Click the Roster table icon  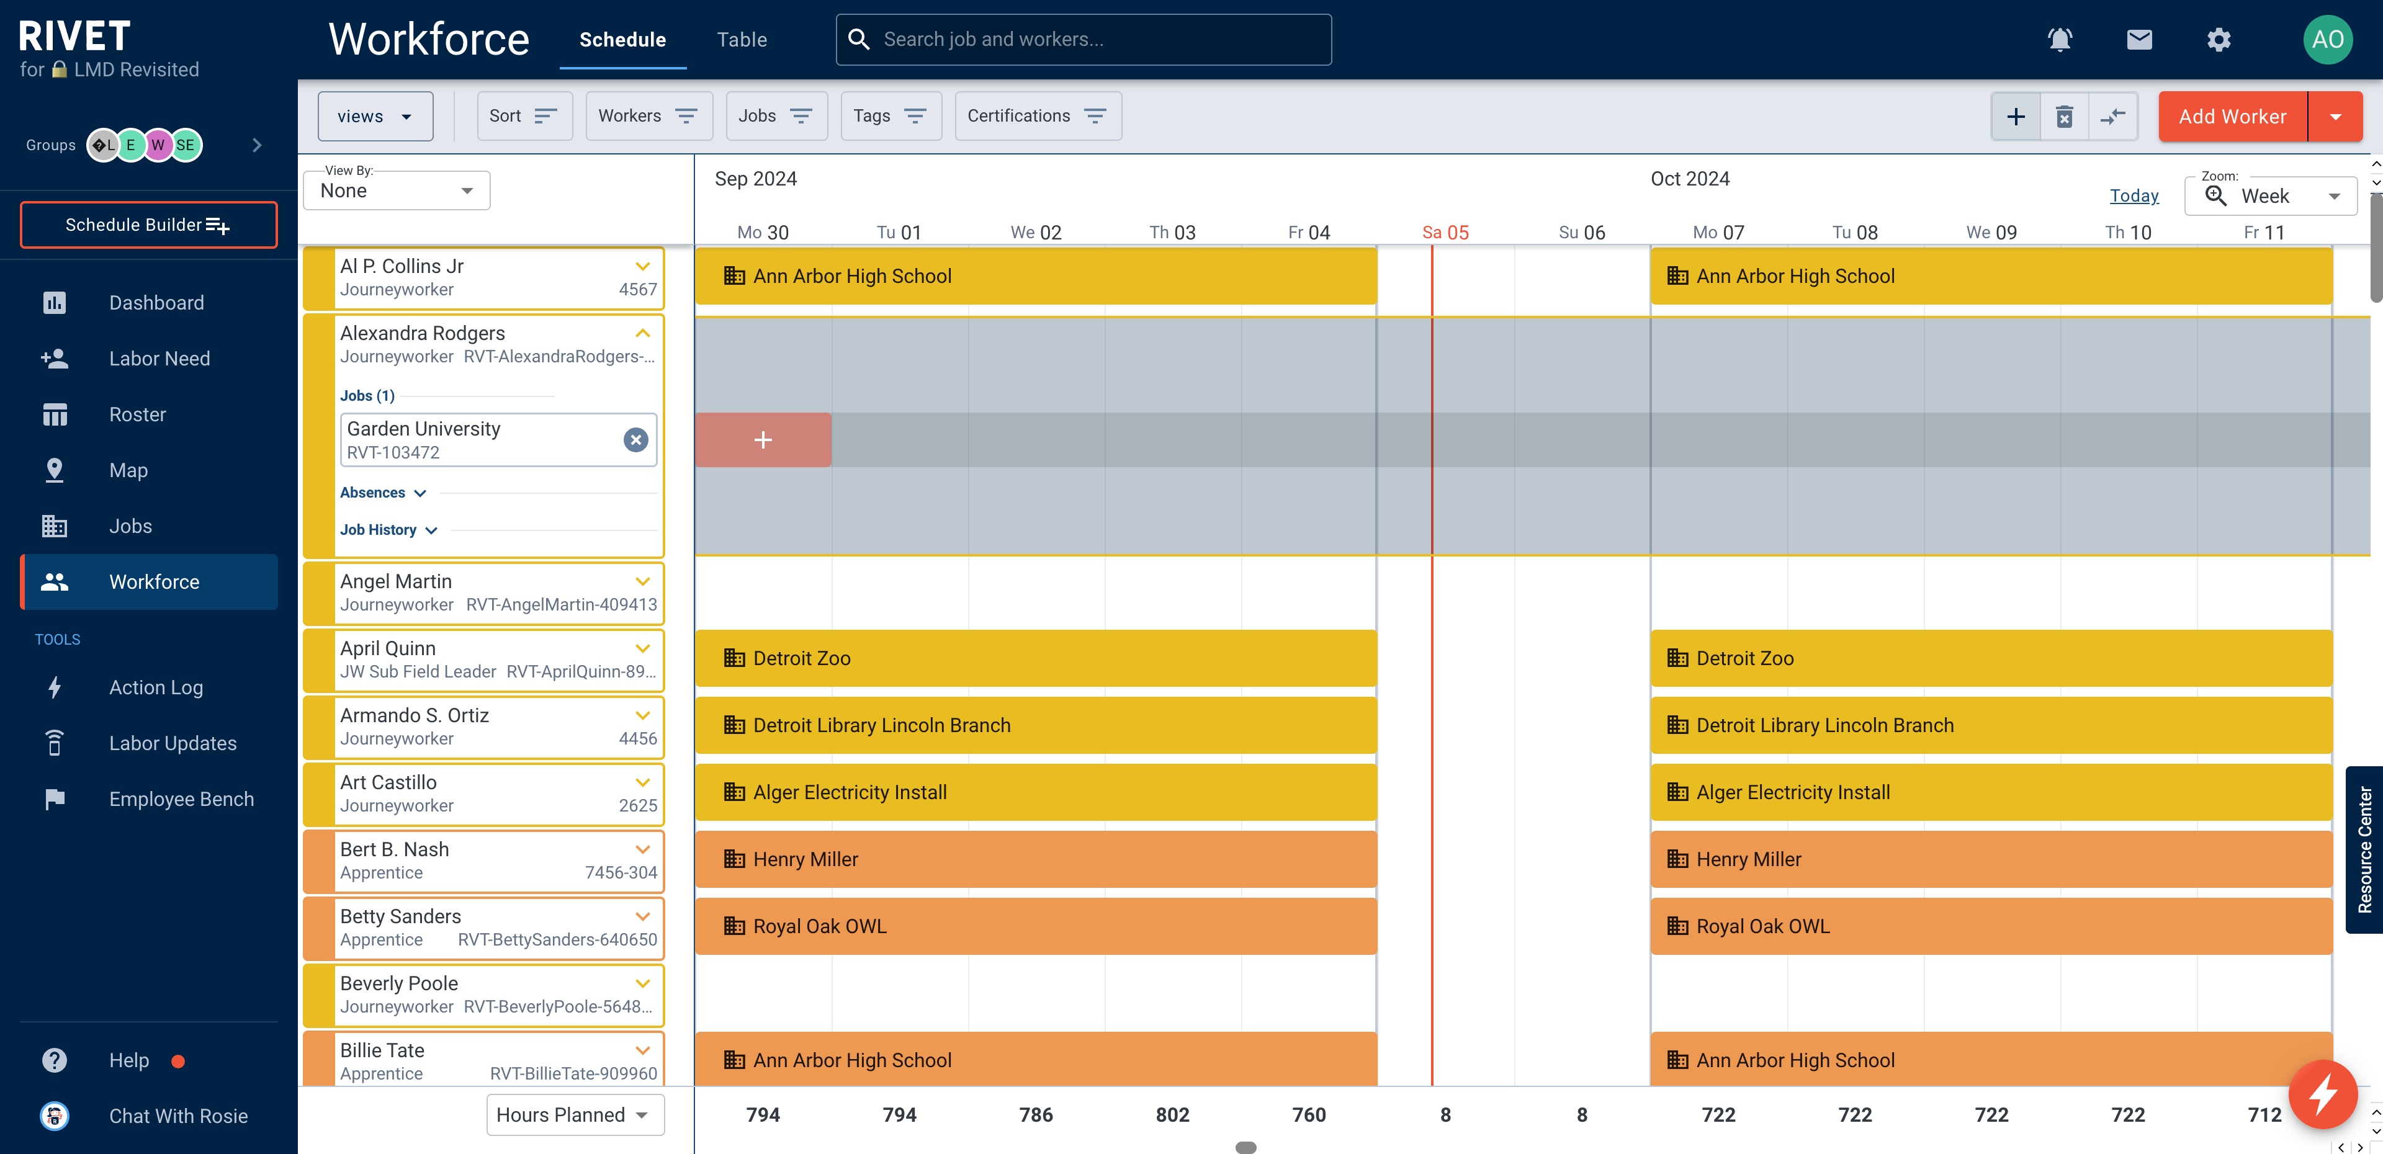[55, 414]
